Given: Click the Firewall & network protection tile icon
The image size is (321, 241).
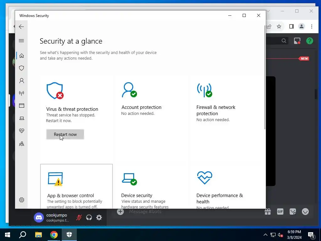Looking at the screenshot, I should (204, 90).
